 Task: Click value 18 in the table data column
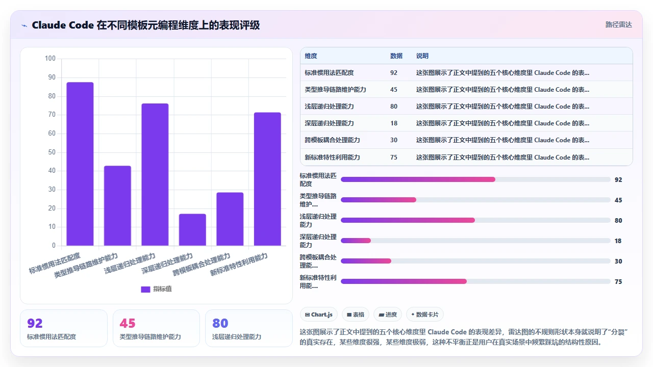[x=394, y=123]
